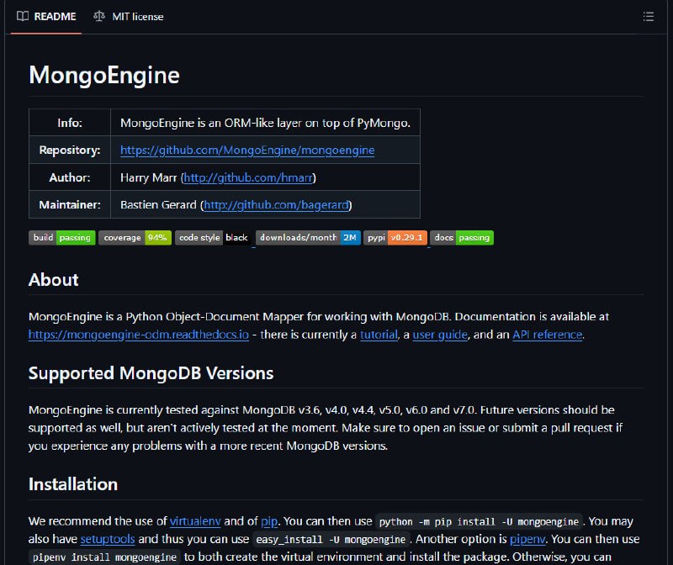Click the MongoEngine main heading
This screenshot has width=673, height=565.
tap(104, 76)
